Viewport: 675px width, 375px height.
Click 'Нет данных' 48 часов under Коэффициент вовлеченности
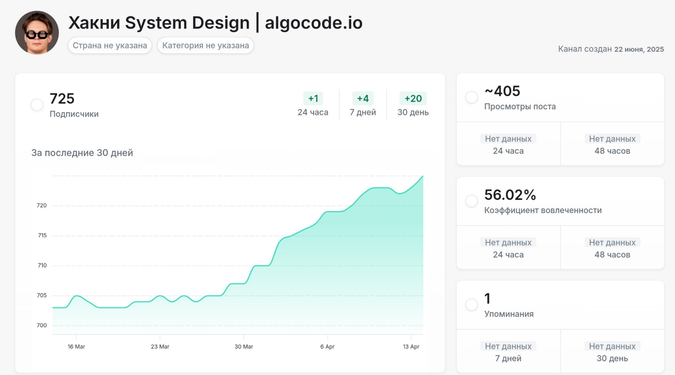(612, 243)
